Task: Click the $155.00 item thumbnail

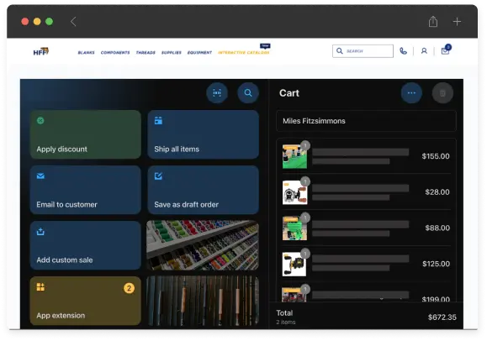Action: pyautogui.click(x=294, y=157)
